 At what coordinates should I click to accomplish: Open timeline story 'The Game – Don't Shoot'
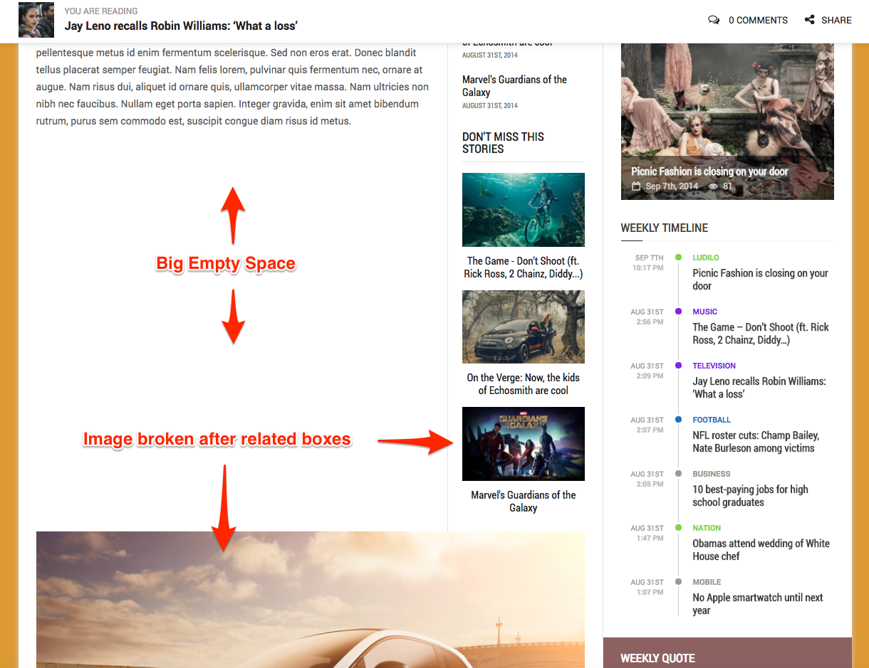click(761, 334)
